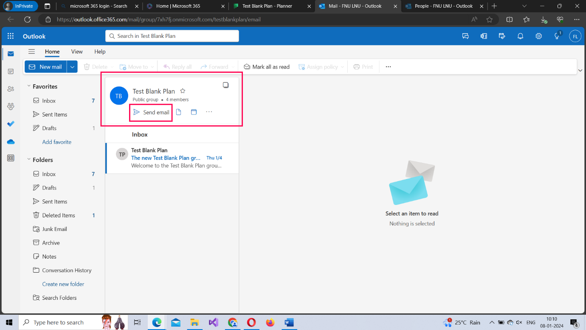Switch to the Help ribbon tab
Viewport: 586px width, 330px height.
[100, 51]
